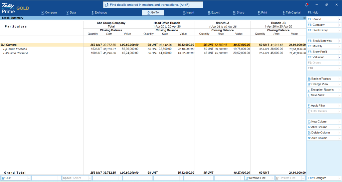
Task: Click F6: Monthly button
Action: click(323, 46)
